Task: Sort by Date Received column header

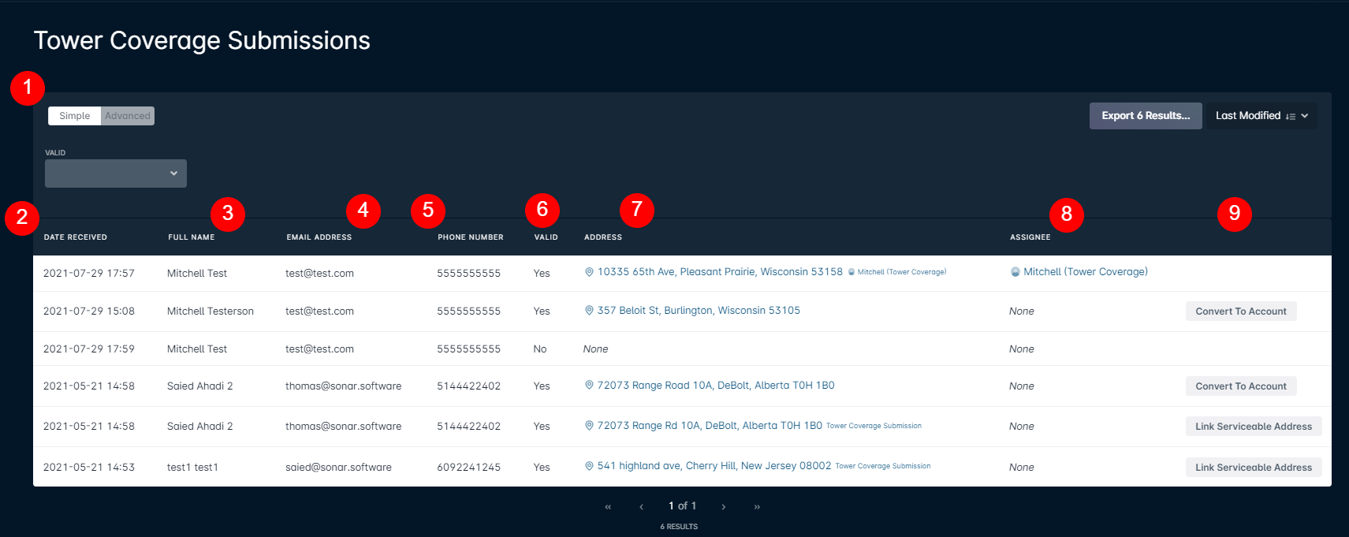Action: (76, 237)
